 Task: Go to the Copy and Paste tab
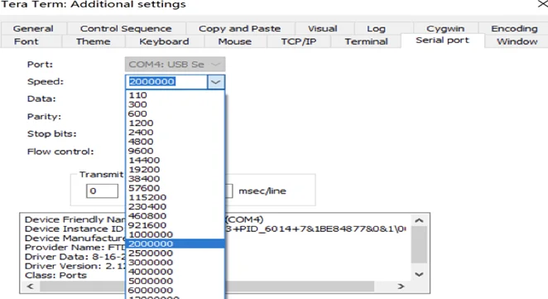tap(240, 28)
